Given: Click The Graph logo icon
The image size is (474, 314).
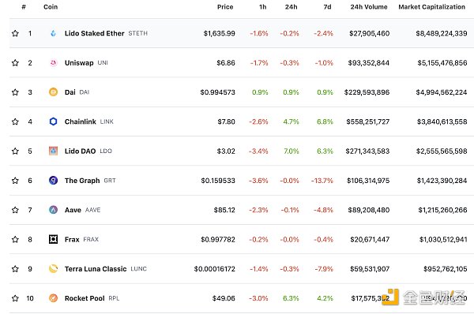Looking at the screenshot, I should (x=53, y=181).
